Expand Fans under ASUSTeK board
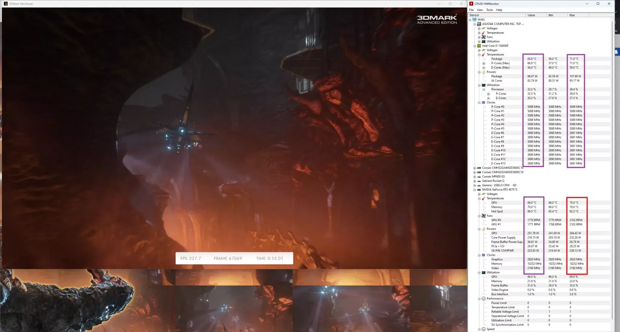This screenshot has width=620, height=332. 479,37
